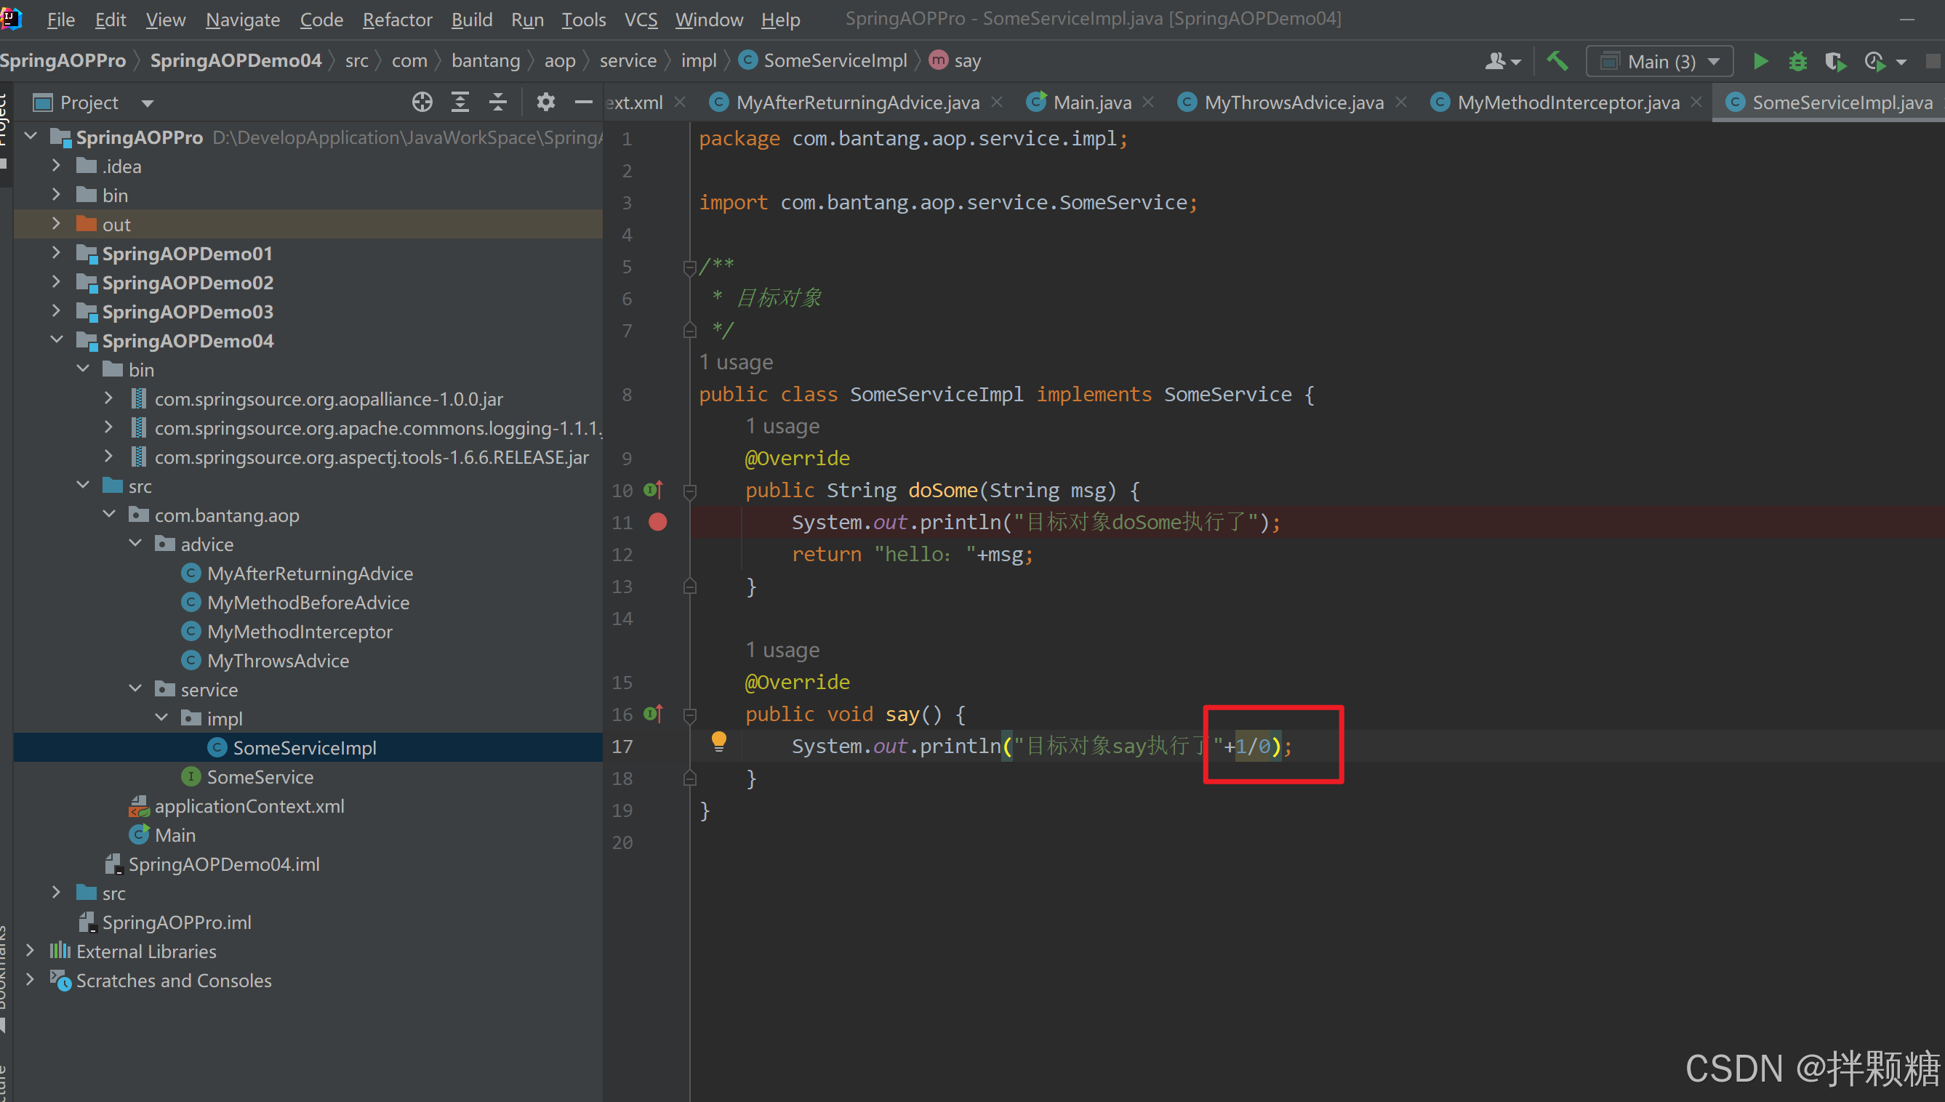Click the green Run button
This screenshot has width=1945, height=1102.
pyautogui.click(x=1760, y=61)
